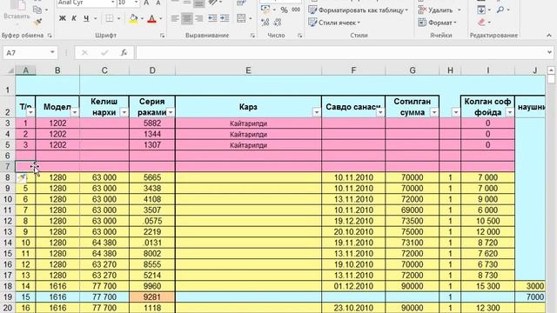557x313 pixels.
Task: Click the increase indent icon
Action: (x=225, y=18)
